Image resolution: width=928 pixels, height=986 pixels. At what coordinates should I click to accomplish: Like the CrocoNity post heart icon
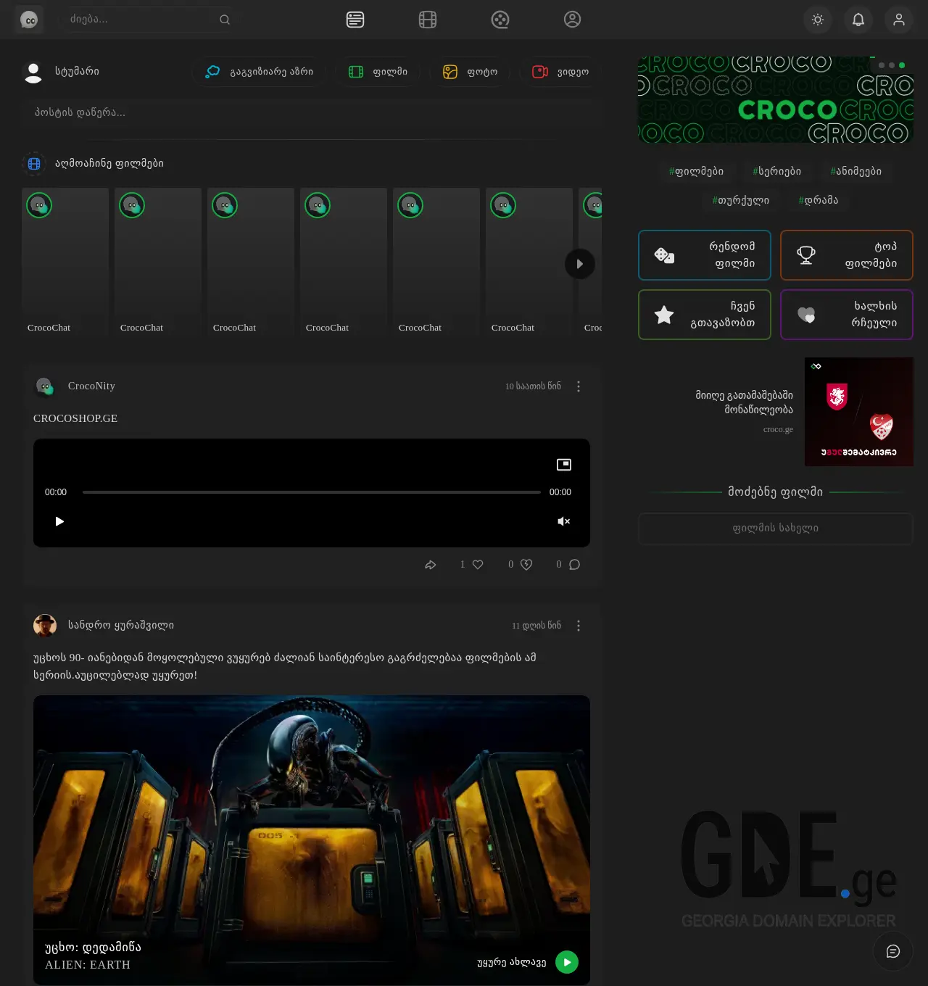coord(478,564)
